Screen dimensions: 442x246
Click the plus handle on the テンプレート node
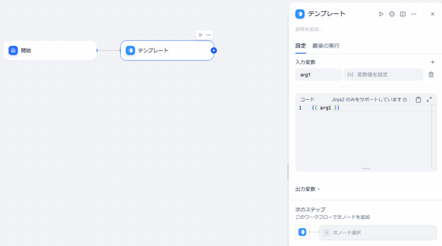pyautogui.click(x=214, y=50)
